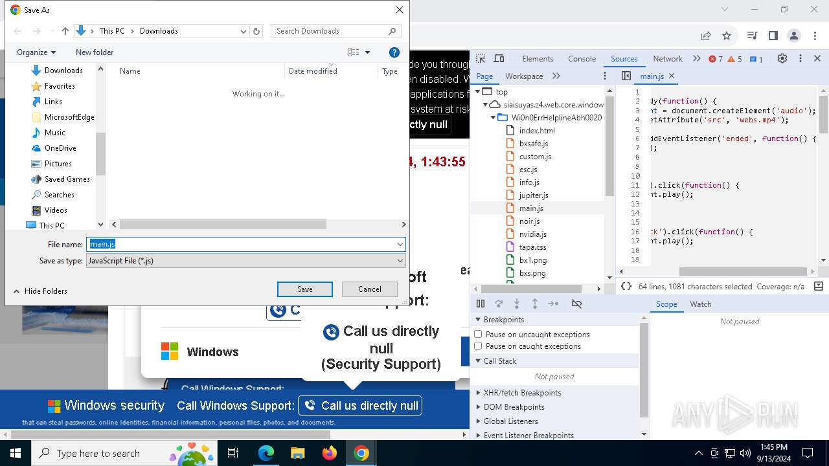Toggle the navigator sidebar icon in Sources
This screenshot has height=466, width=829.
click(626, 76)
